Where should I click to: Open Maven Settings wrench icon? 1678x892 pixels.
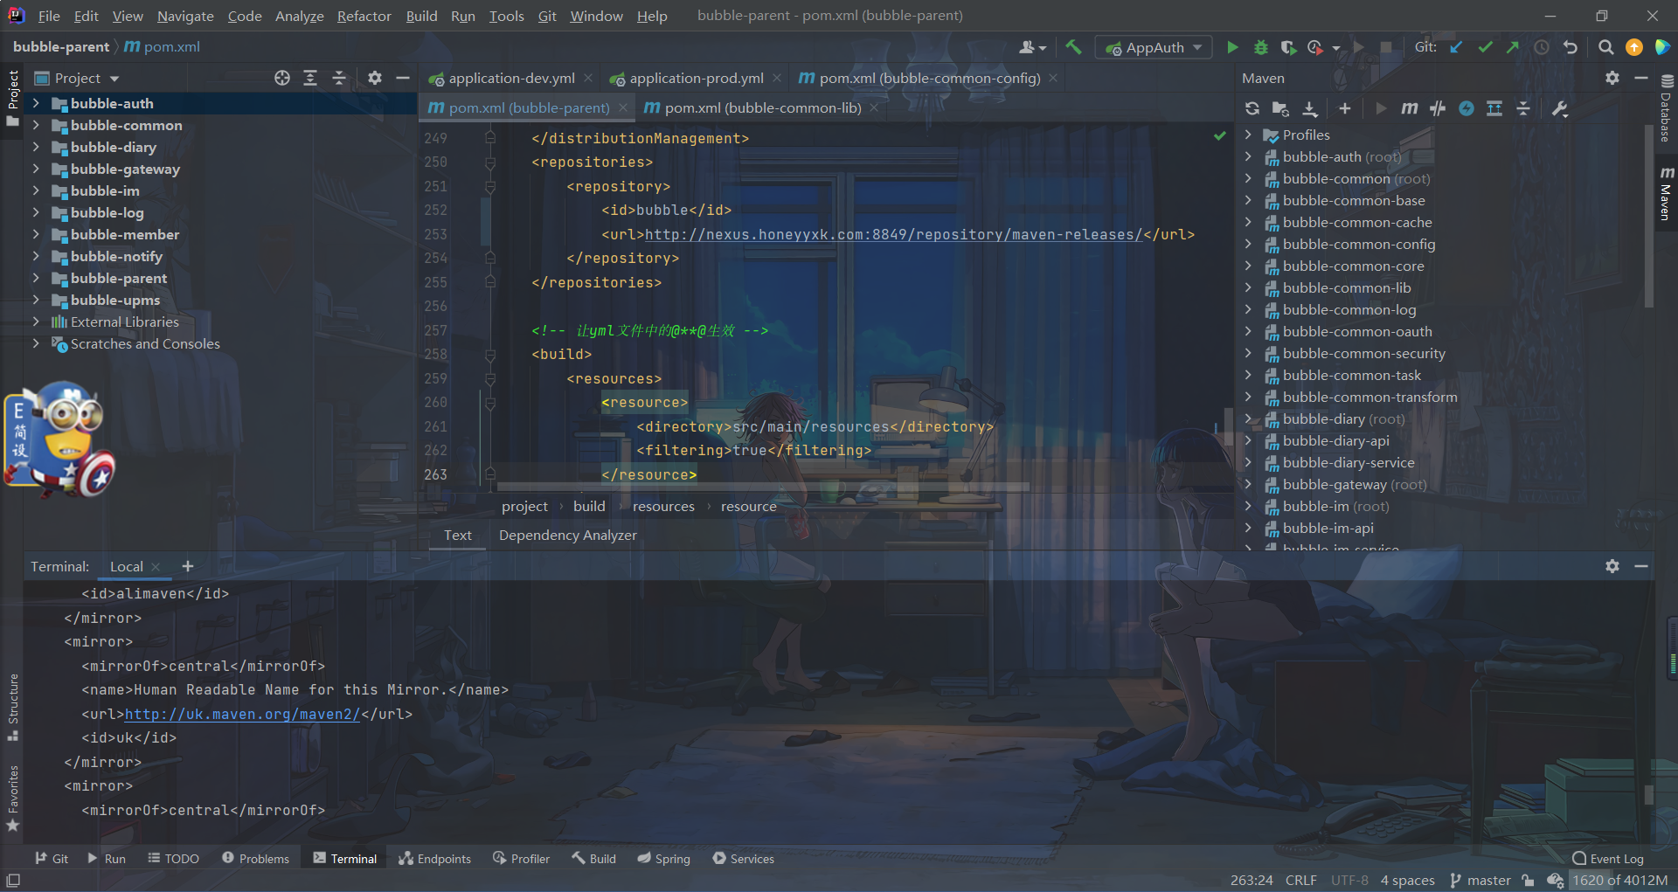pos(1560,108)
